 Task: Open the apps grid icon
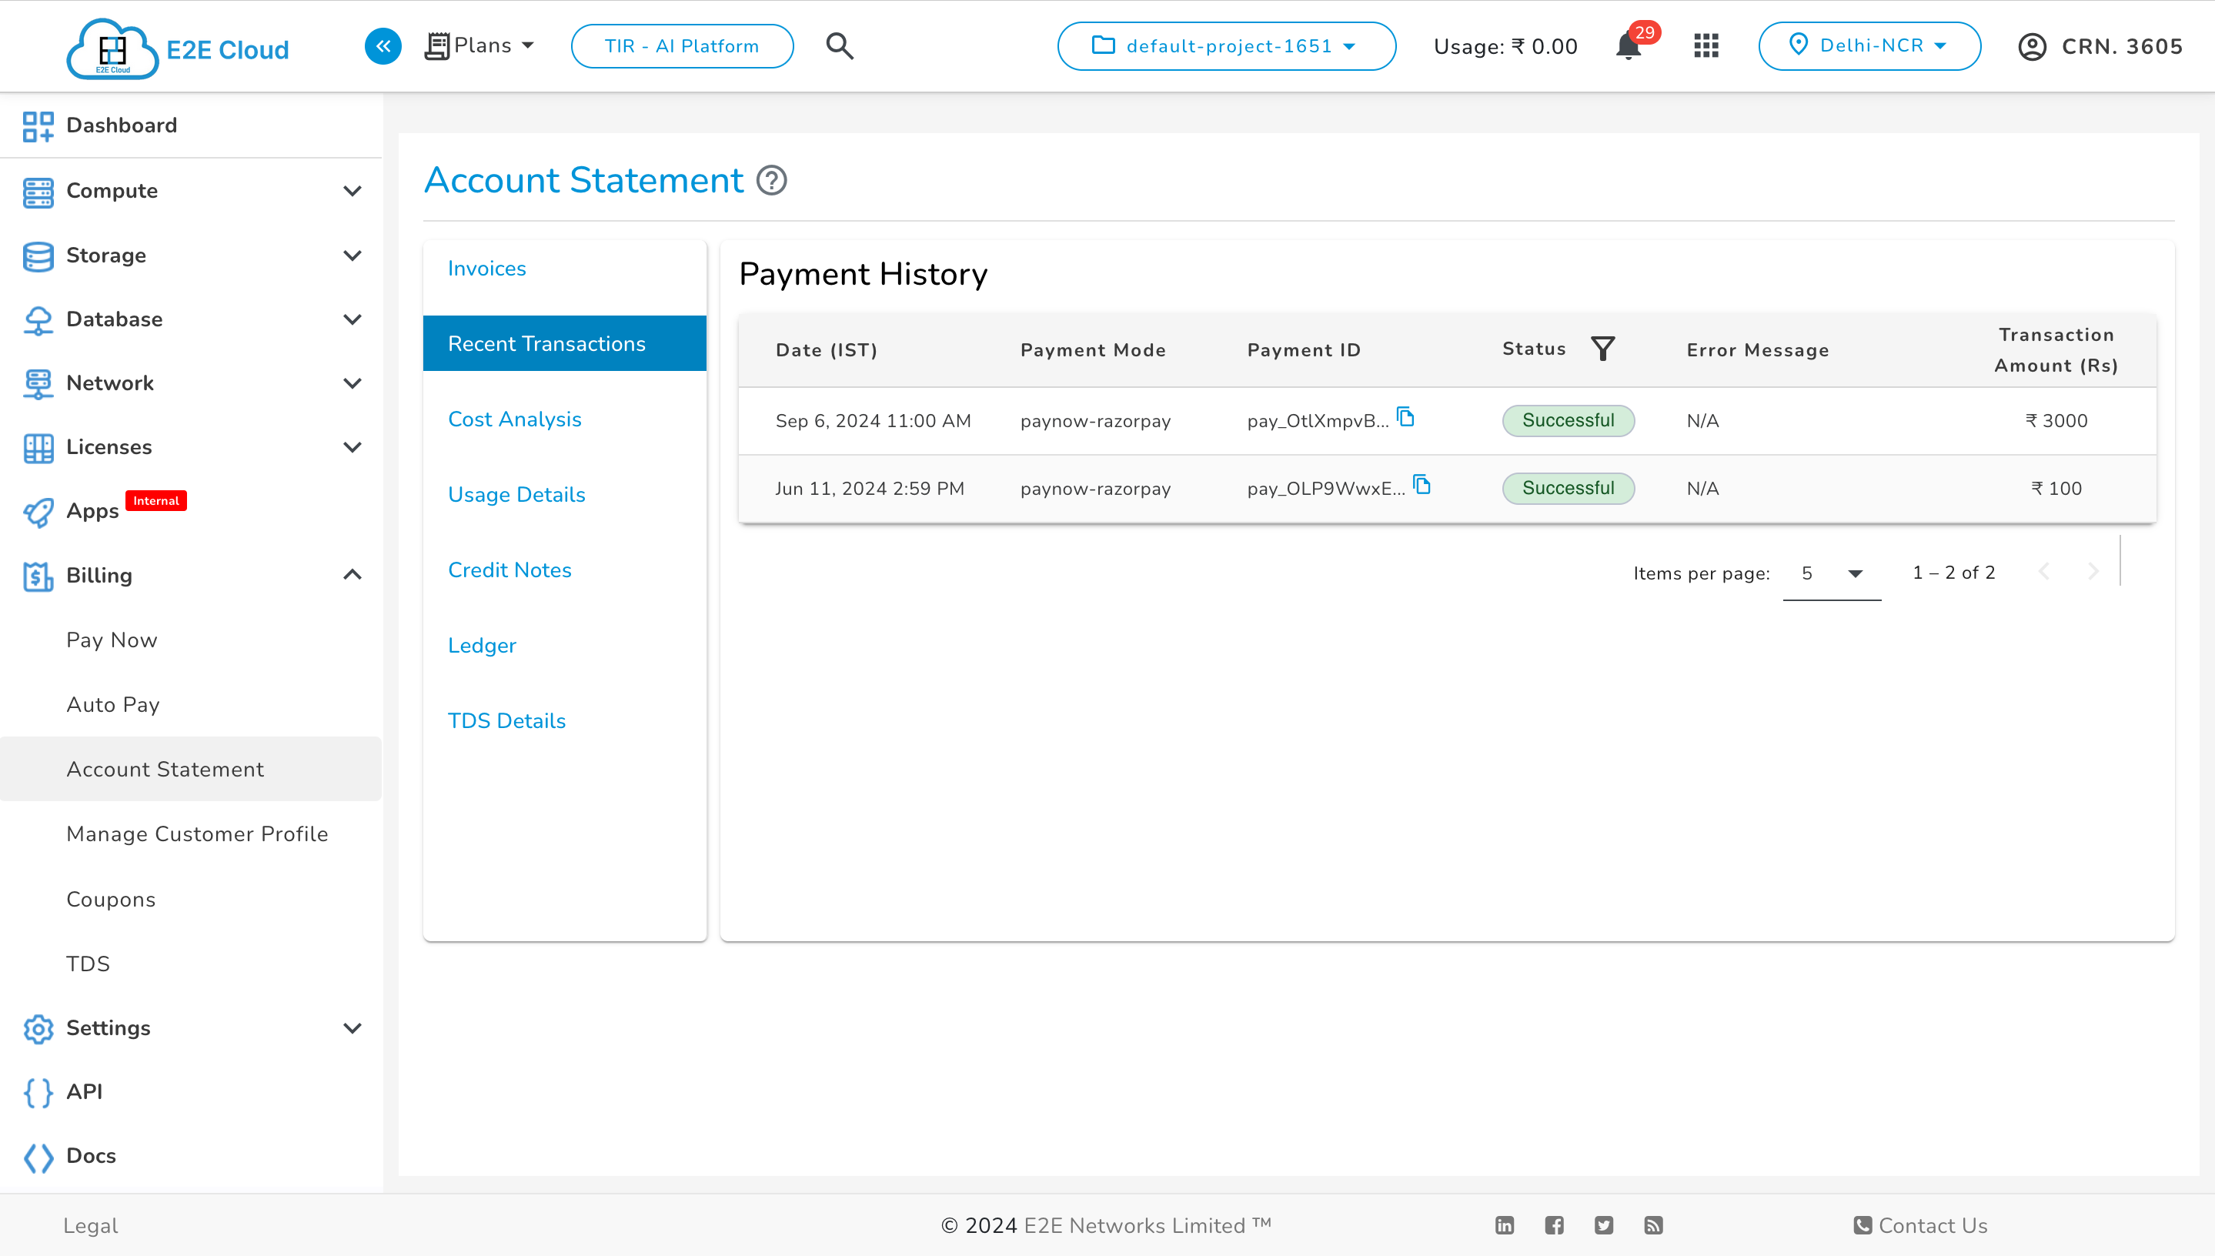[x=1706, y=45]
